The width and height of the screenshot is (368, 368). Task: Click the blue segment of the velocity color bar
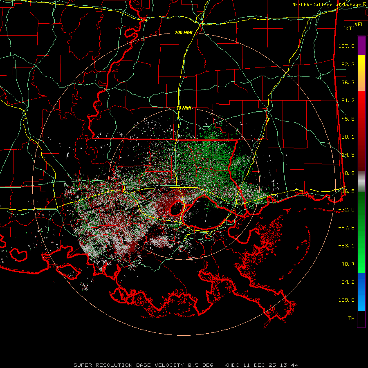coord(361,292)
